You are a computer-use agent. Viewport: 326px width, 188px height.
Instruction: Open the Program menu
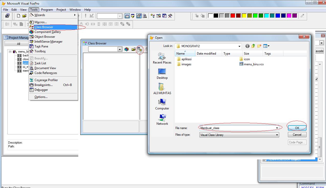click(x=47, y=9)
